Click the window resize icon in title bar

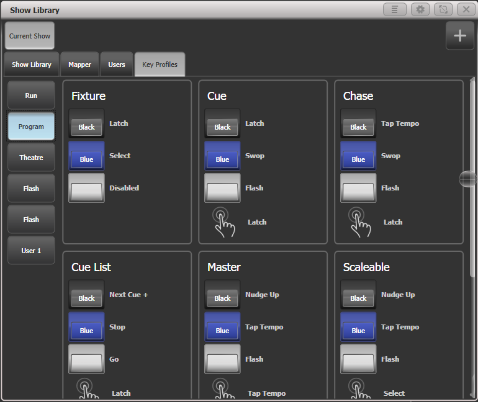(443, 10)
